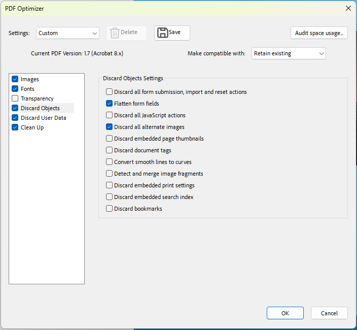Toggle the Discard Objects panel checkbox
This screenshot has height=330, width=357.
coord(15,108)
